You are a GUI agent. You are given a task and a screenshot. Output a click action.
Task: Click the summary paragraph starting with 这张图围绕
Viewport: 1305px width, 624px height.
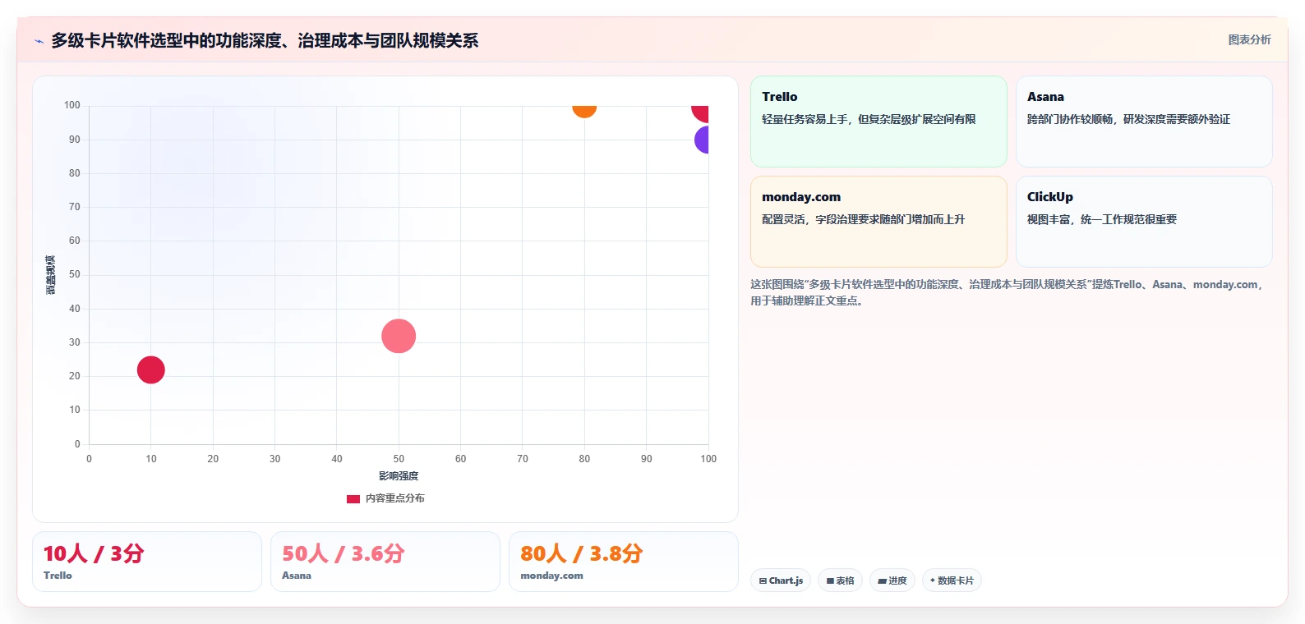(1007, 292)
